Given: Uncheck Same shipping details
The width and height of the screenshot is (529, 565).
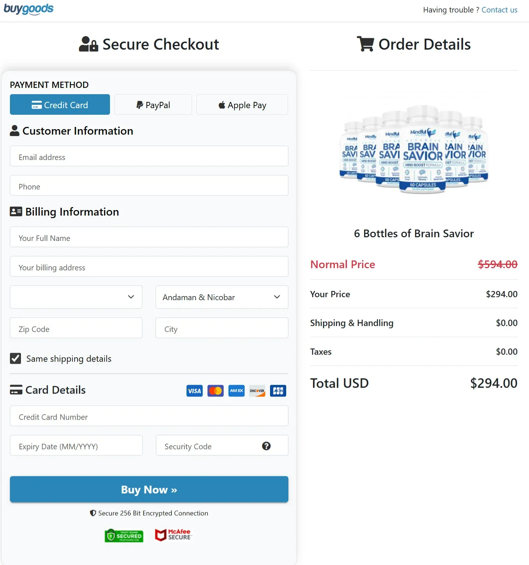Looking at the screenshot, I should click(x=15, y=358).
